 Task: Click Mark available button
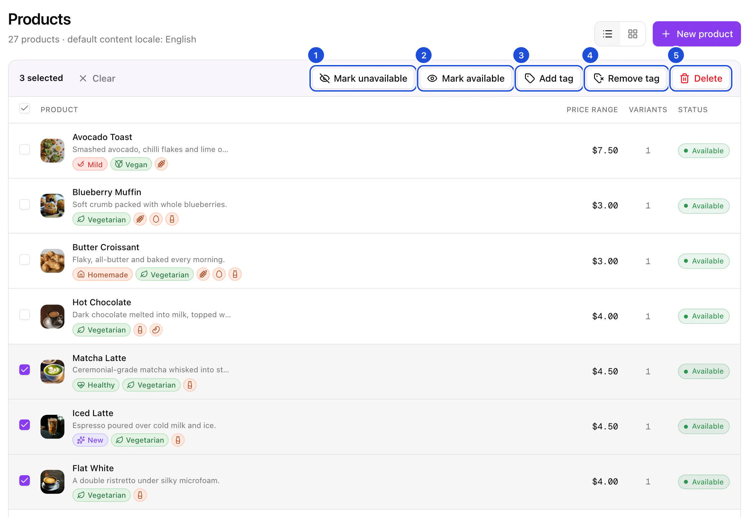pyautogui.click(x=465, y=78)
